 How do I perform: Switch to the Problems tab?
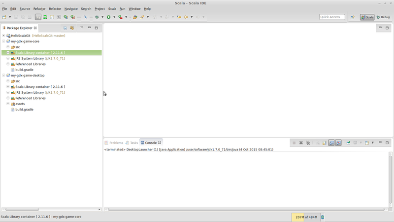(114, 143)
